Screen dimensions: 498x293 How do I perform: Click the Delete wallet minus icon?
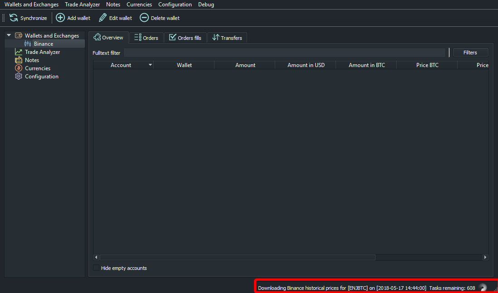point(144,18)
